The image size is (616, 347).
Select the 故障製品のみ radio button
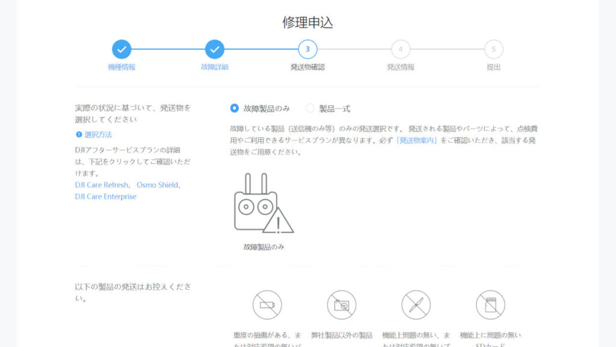pyautogui.click(x=235, y=108)
